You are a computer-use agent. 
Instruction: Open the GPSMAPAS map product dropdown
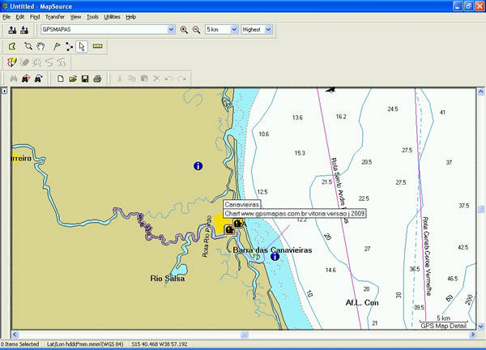(x=171, y=30)
